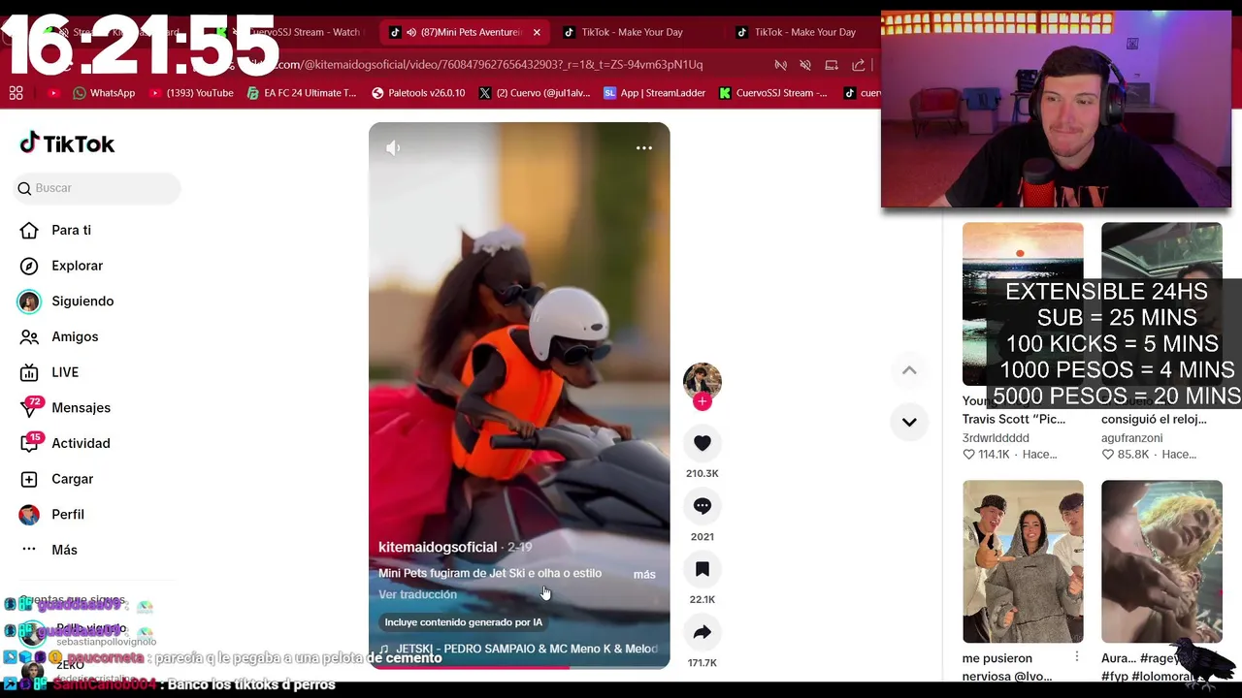Switch to Mini Pets Aventureiros browser tab

[464, 32]
